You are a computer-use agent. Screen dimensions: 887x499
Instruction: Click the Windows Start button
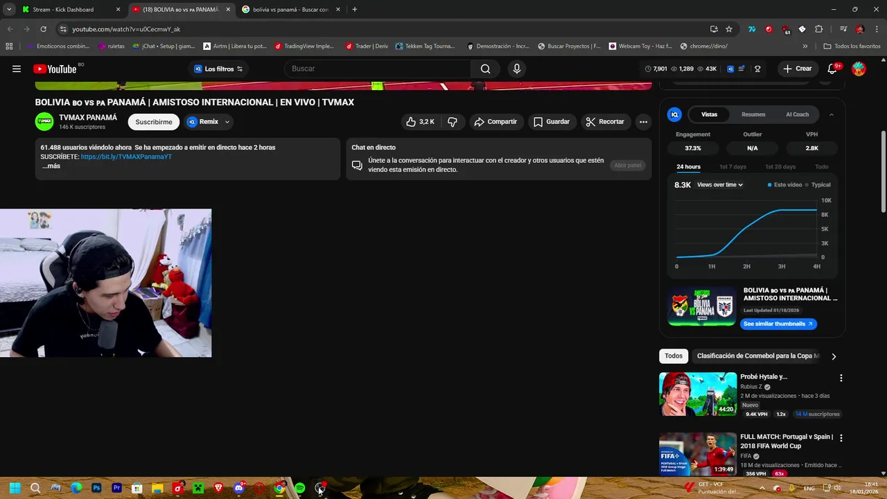pos(15,488)
